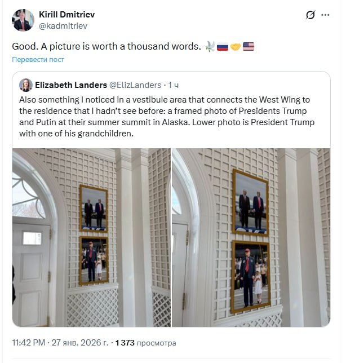Click the Russian flag emoji
The image size is (346, 363).
coord(223,47)
